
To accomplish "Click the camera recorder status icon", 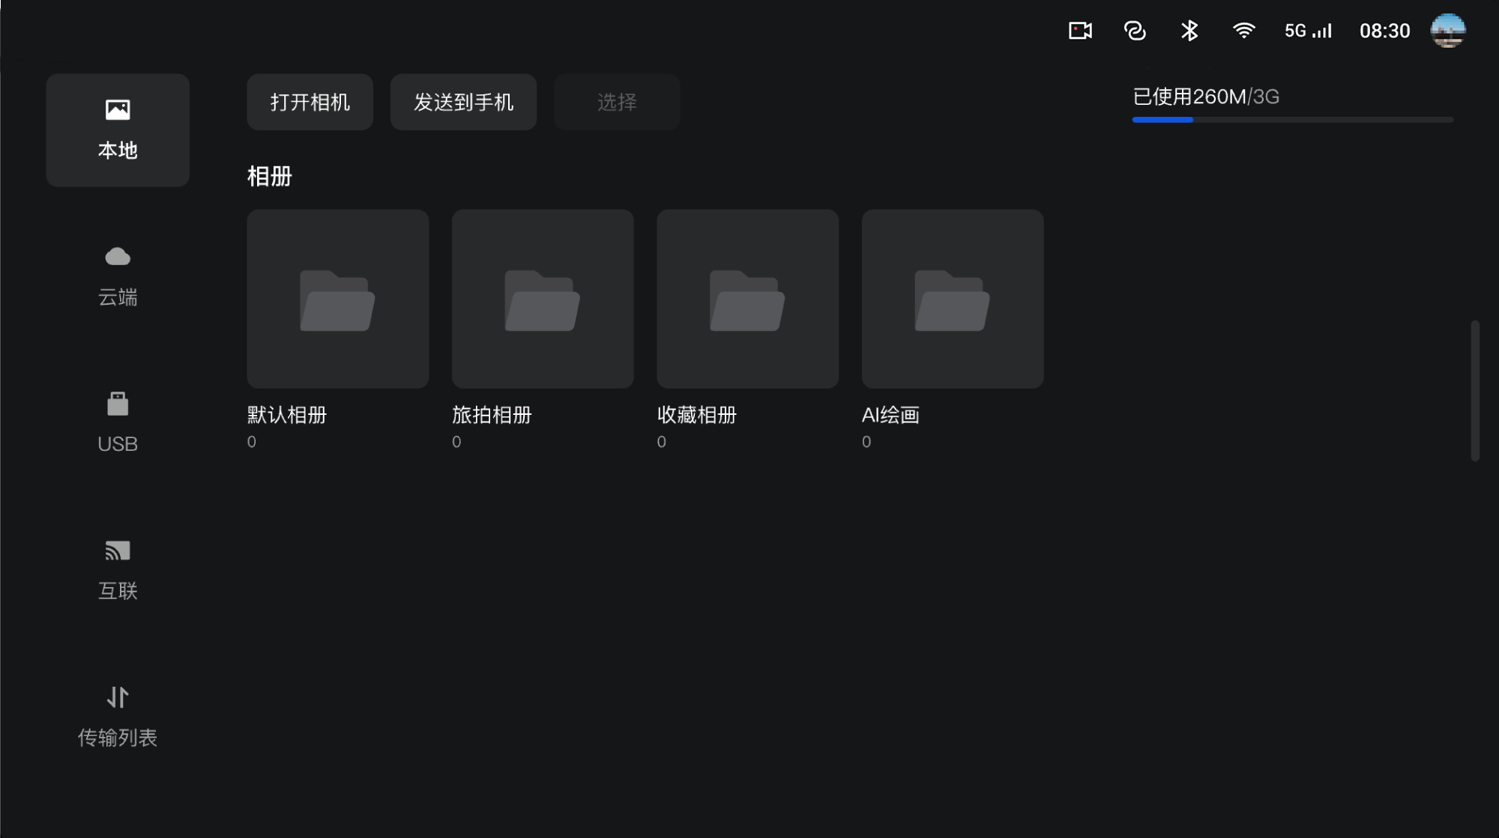I will (1079, 31).
